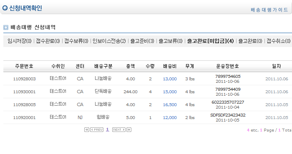Click order number 110920001
The width and height of the screenshot is (292, 154).
click(24, 118)
